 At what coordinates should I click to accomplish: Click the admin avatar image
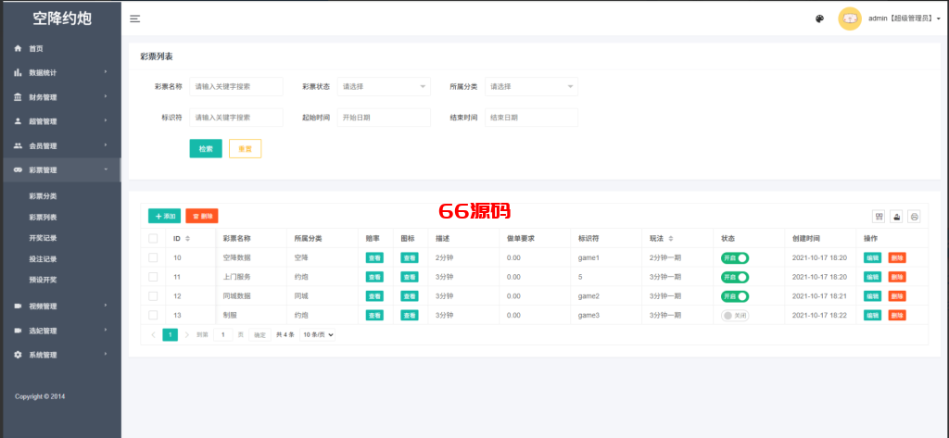click(x=849, y=19)
